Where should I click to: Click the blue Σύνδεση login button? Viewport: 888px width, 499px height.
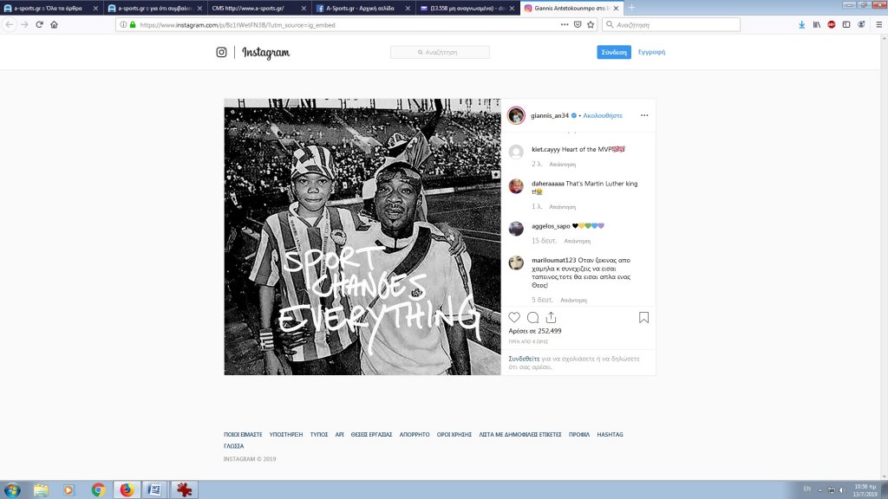point(614,52)
